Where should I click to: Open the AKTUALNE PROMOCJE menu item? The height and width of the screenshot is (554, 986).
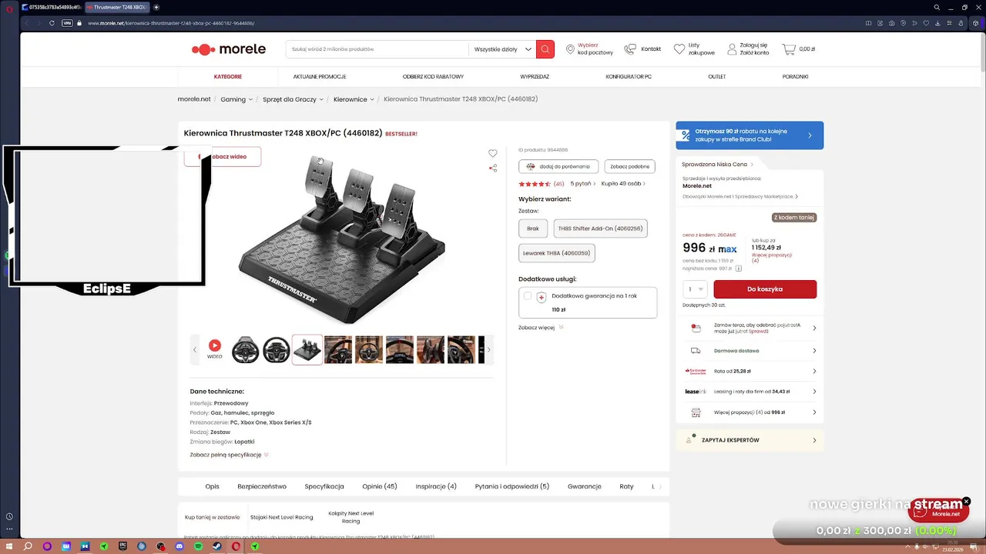[x=320, y=77]
